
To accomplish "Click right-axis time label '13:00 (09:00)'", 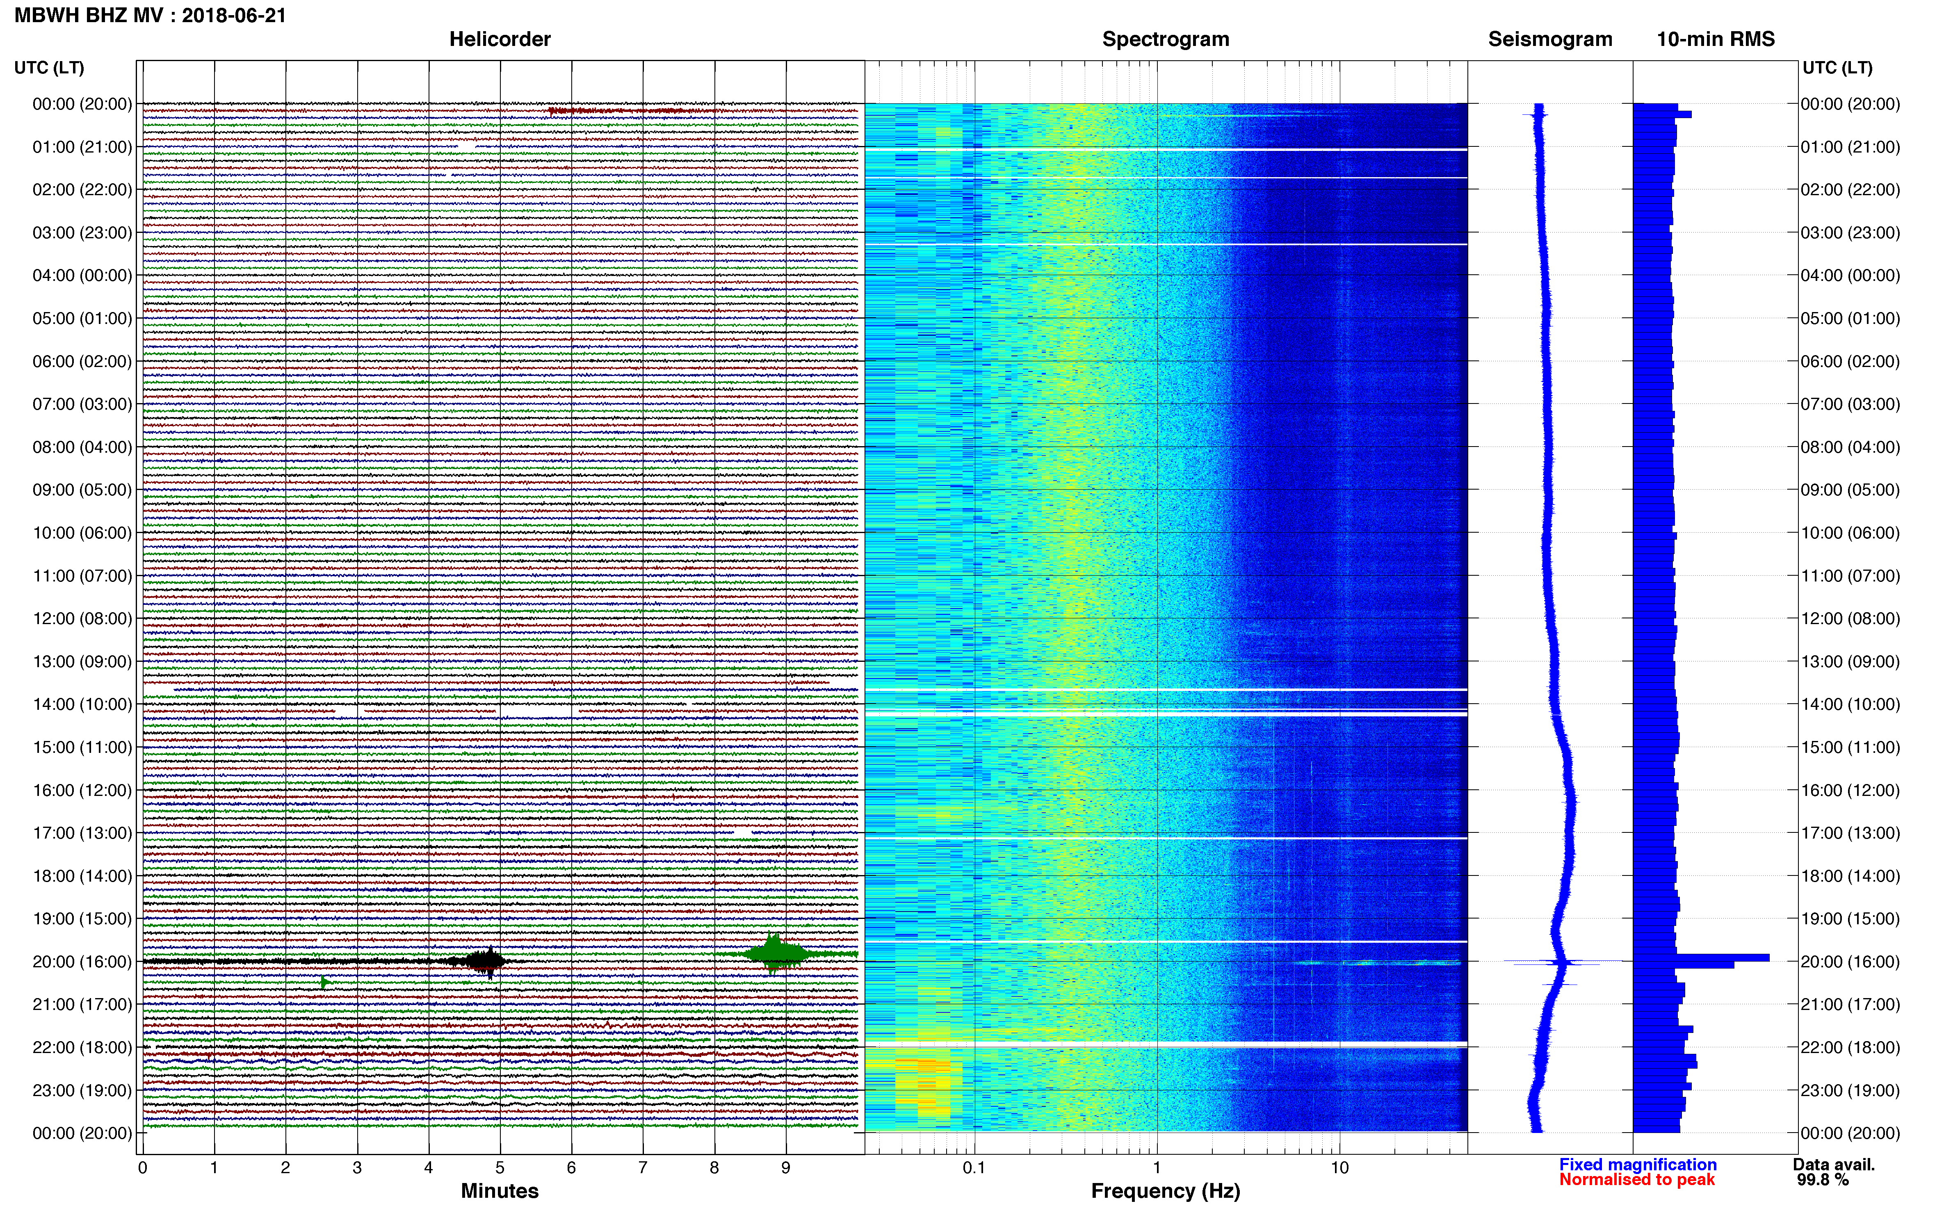I will (1850, 661).
